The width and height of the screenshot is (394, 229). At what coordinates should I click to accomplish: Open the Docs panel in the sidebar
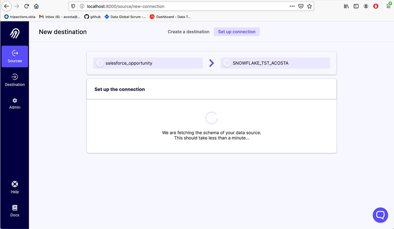(x=14, y=210)
